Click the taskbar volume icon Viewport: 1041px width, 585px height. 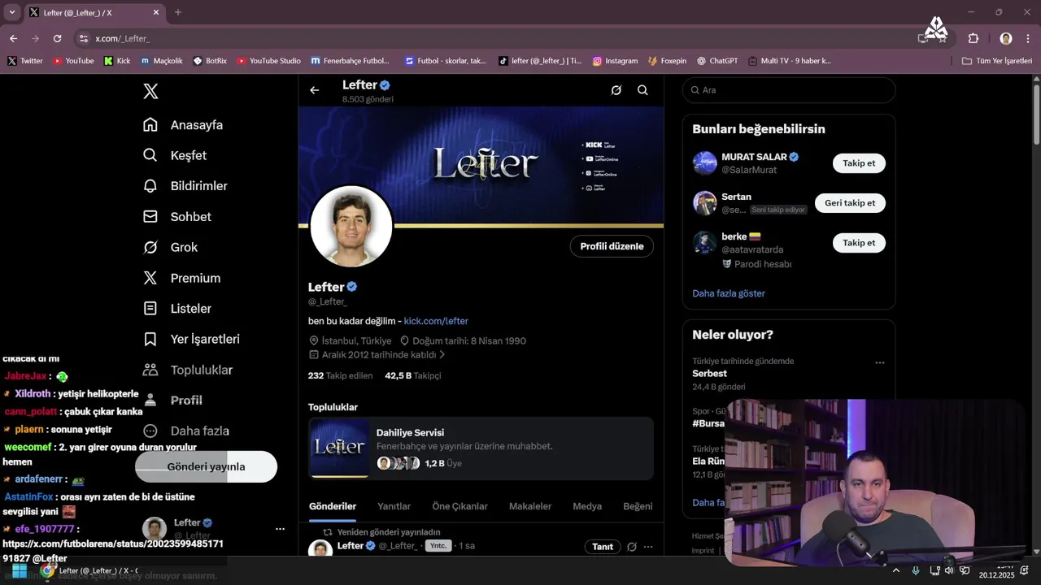click(x=948, y=570)
